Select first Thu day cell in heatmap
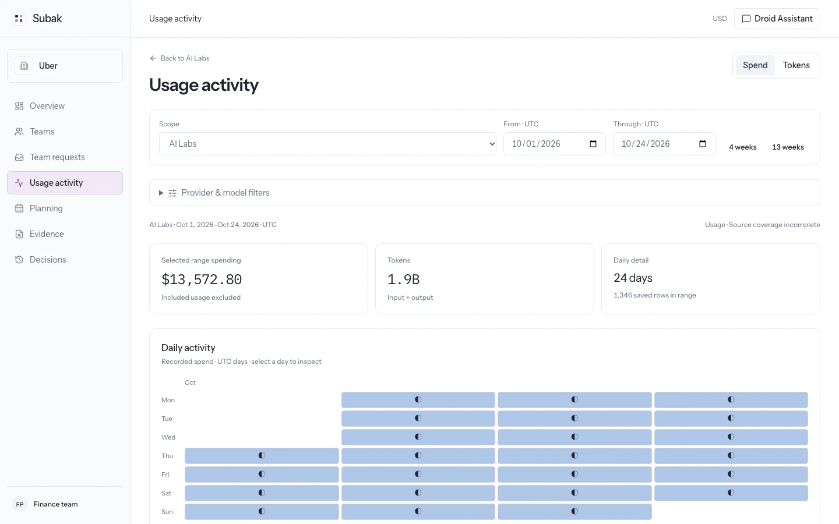Viewport: 839px width, 524px height. click(262, 456)
